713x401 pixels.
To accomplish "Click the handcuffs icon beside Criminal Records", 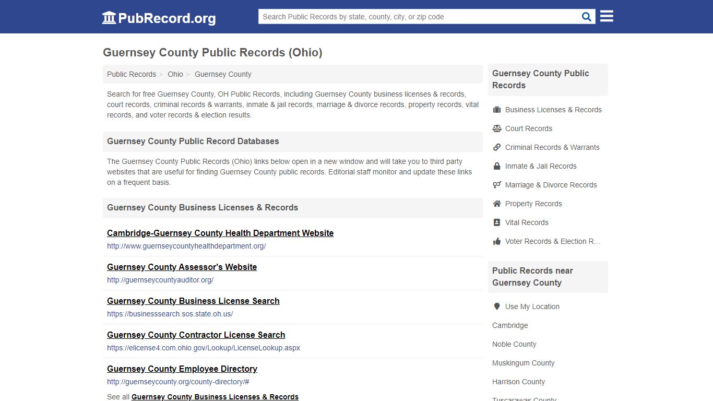I will (497, 147).
